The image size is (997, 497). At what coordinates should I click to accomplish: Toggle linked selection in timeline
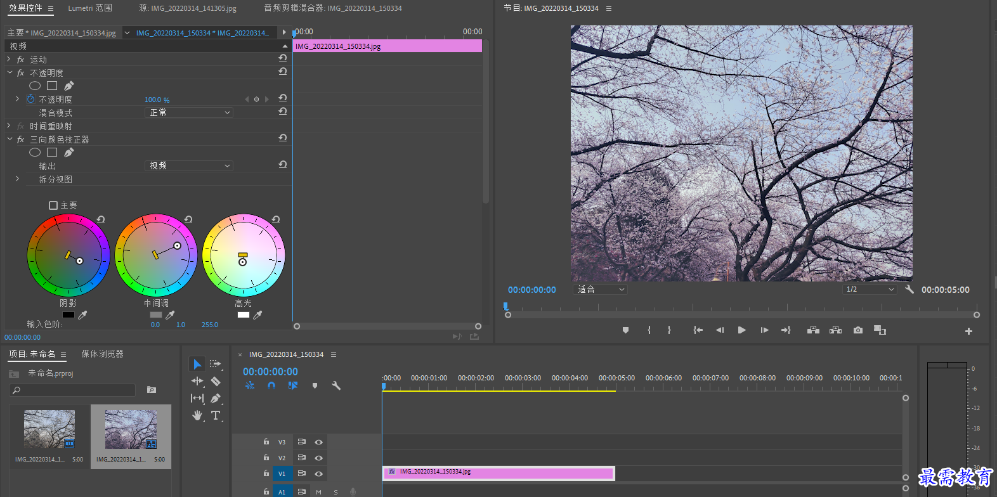[x=292, y=385]
